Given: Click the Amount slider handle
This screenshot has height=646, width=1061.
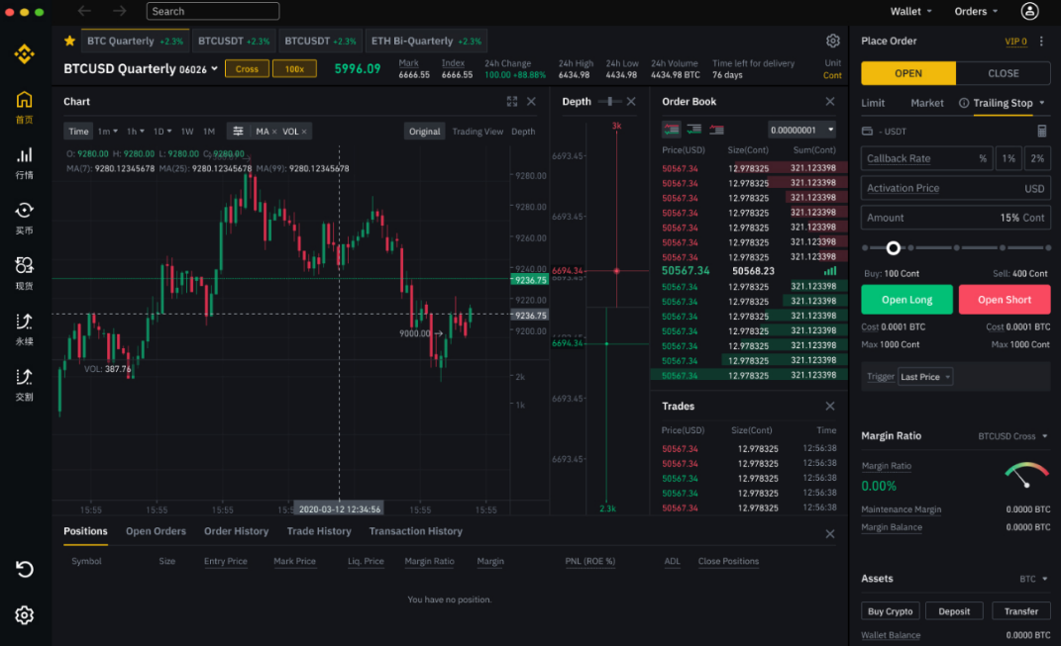Looking at the screenshot, I should (894, 248).
